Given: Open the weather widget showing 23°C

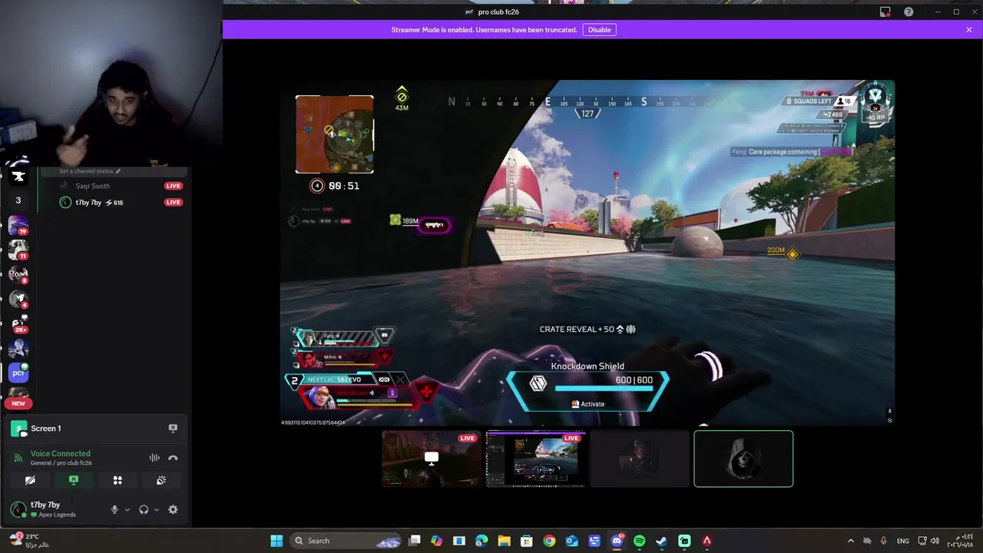Looking at the screenshot, I should point(31,541).
